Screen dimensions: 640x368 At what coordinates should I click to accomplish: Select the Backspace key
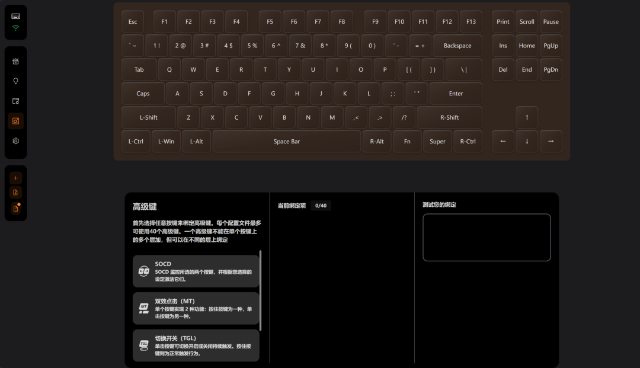point(457,46)
